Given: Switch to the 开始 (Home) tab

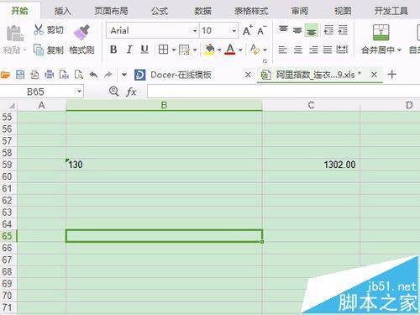Looking at the screenshot, I should [19, 11].
